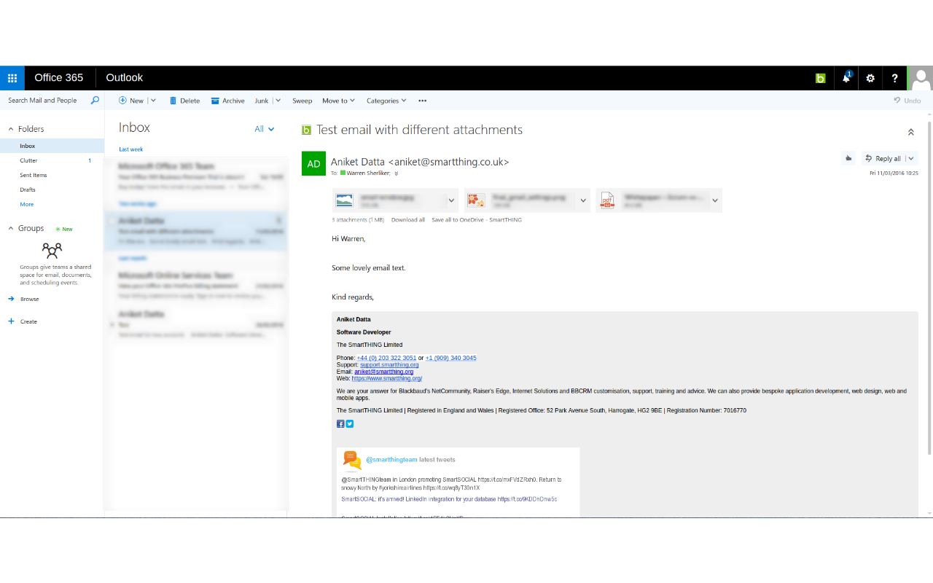Open the Junk dropdown arrow
This screenshot has height=583, width=933.
click(x=278, y=101)
